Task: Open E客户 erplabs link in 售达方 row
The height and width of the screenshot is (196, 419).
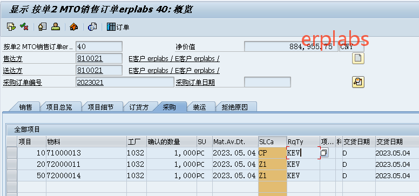Action: point(174,58)
